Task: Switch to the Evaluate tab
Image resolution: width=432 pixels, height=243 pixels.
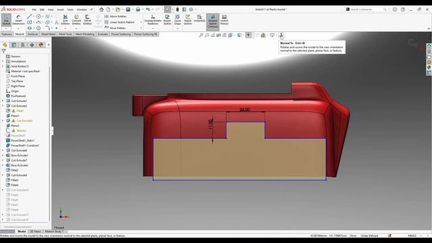Action: pos(103,34)
